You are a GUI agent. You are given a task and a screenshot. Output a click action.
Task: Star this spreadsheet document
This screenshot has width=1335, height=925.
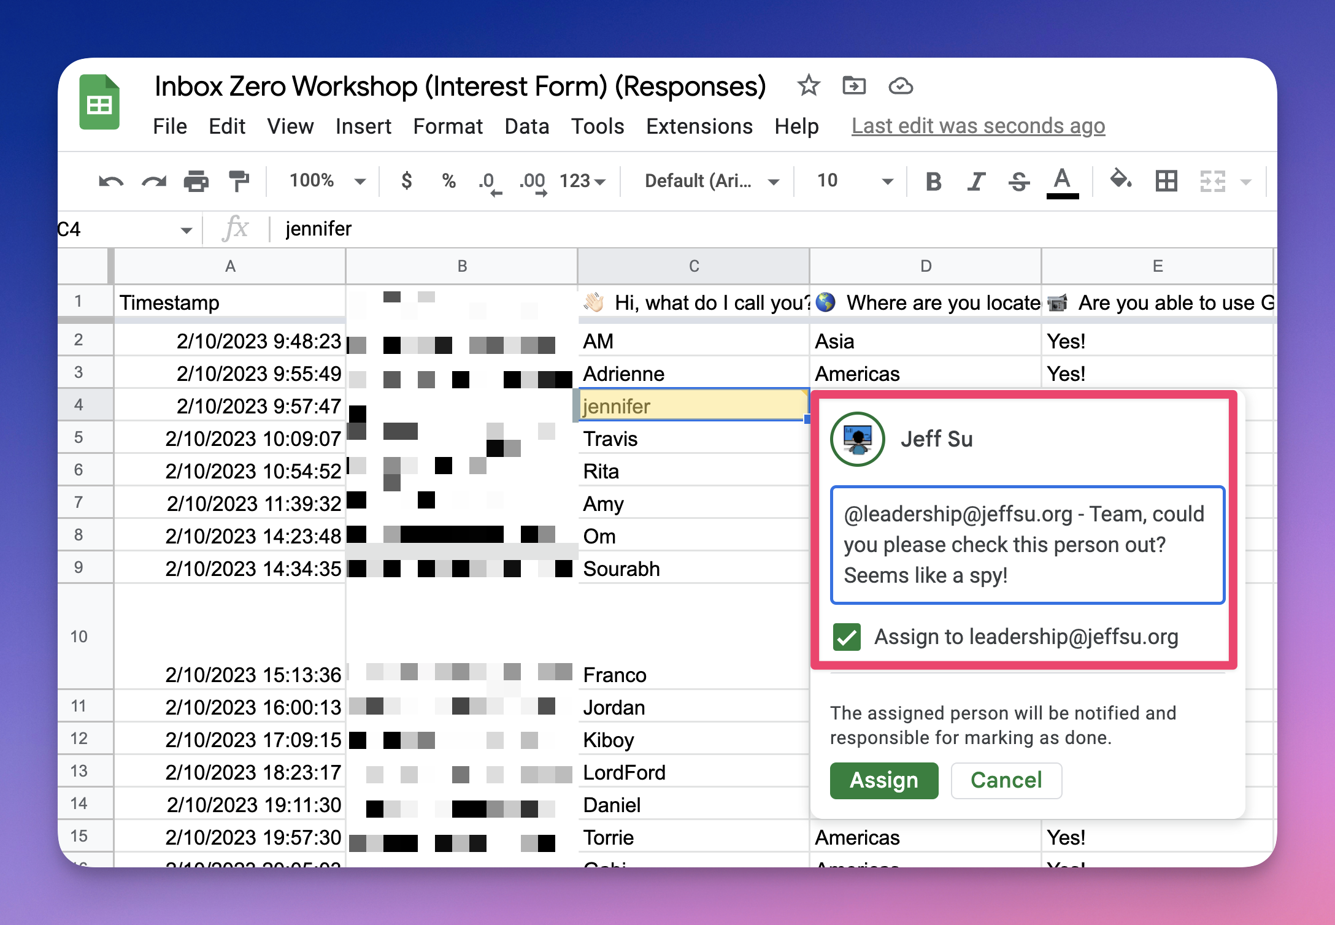point(809,86)
